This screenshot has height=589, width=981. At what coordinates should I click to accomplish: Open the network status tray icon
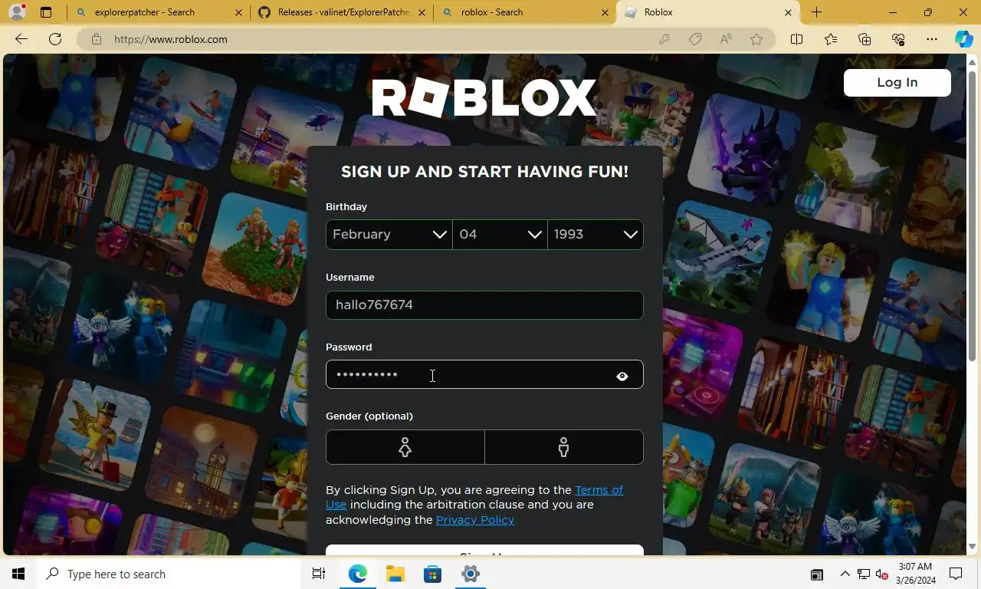coord(864,574)
